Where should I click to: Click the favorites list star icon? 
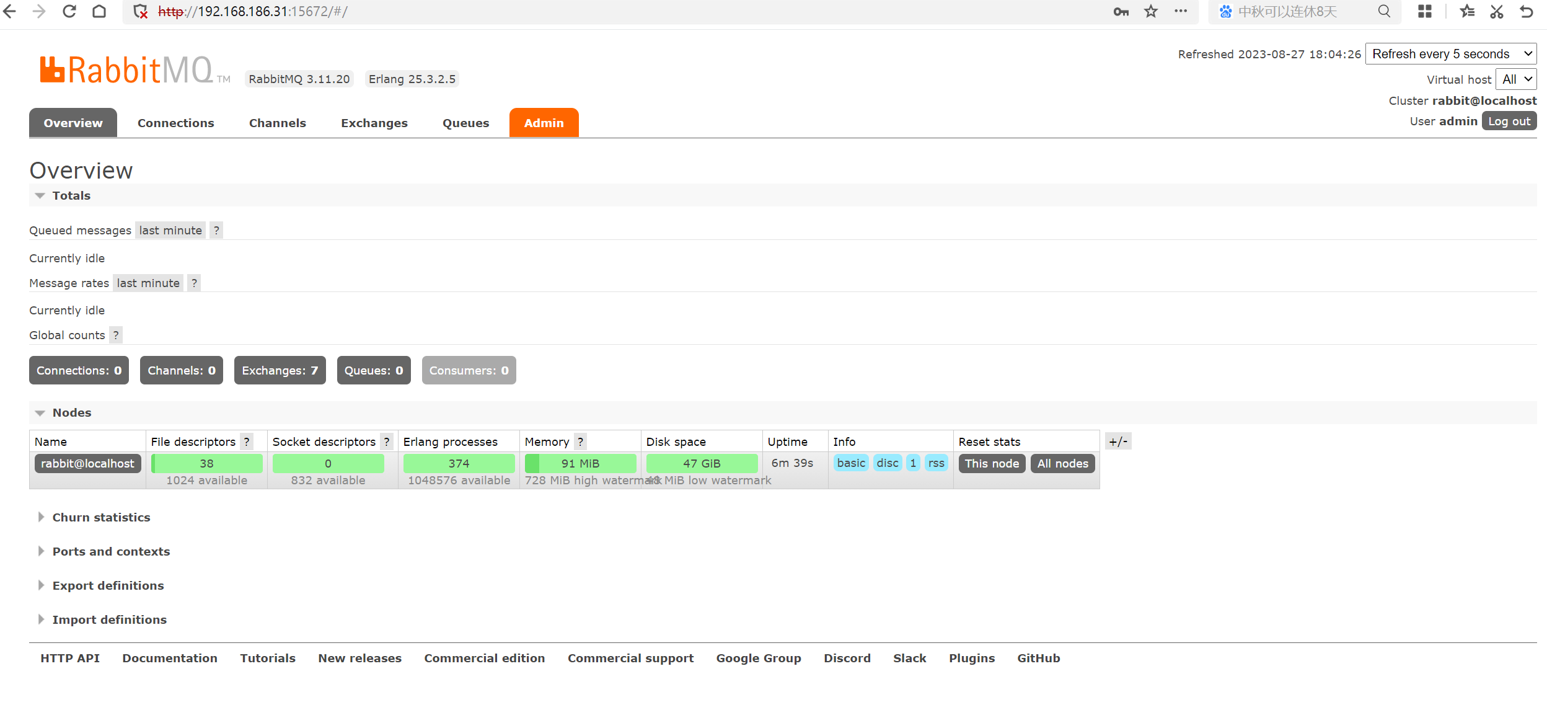tap(1467, 11)
